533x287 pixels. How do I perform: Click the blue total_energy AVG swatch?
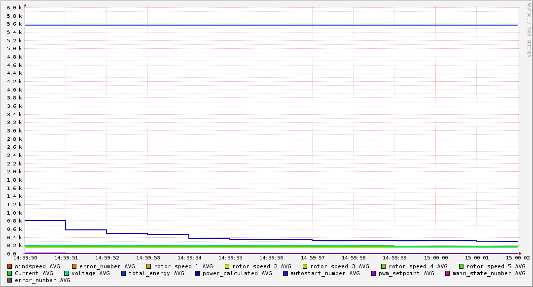pyautogui.click(x=124, y=273)
